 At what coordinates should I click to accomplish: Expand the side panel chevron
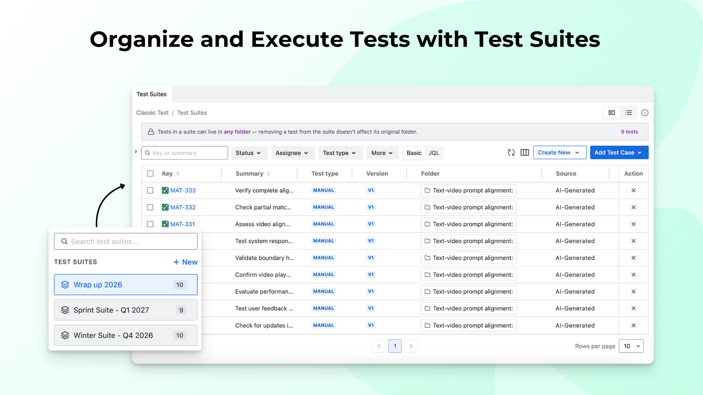[x=136, y=152]
